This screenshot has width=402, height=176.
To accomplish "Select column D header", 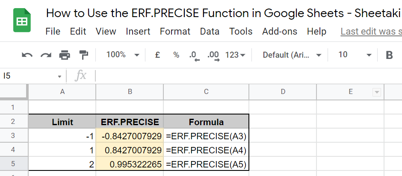I will [x=283, y=91].
